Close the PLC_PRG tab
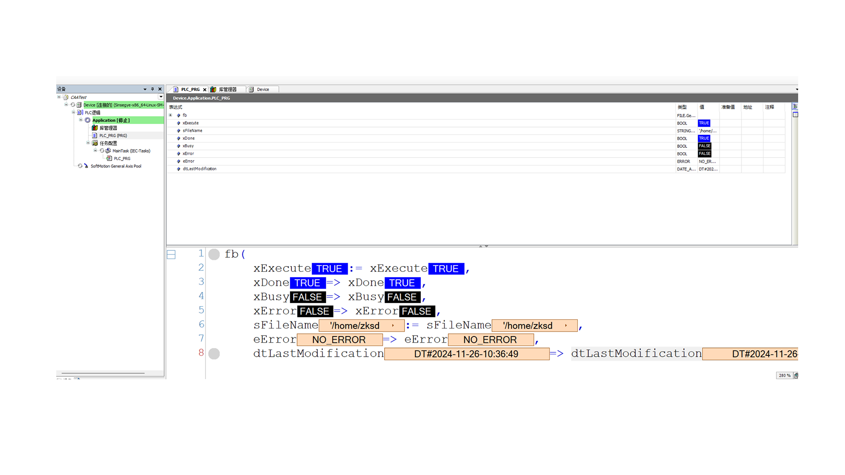 pyautogui.click(x=205, y=90)
